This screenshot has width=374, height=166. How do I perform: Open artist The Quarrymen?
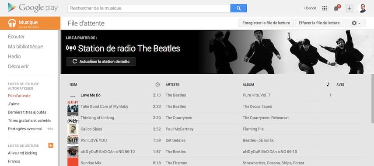[179, 118]
